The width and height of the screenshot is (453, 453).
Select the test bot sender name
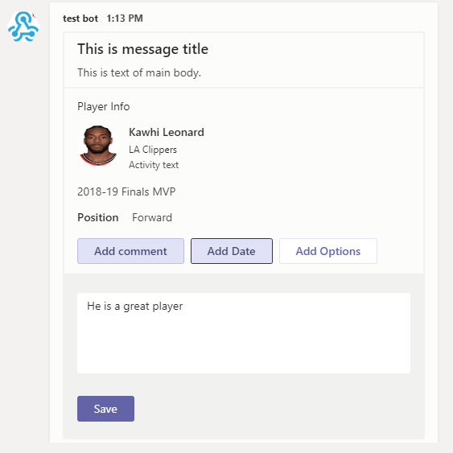[x=80, y=19]
